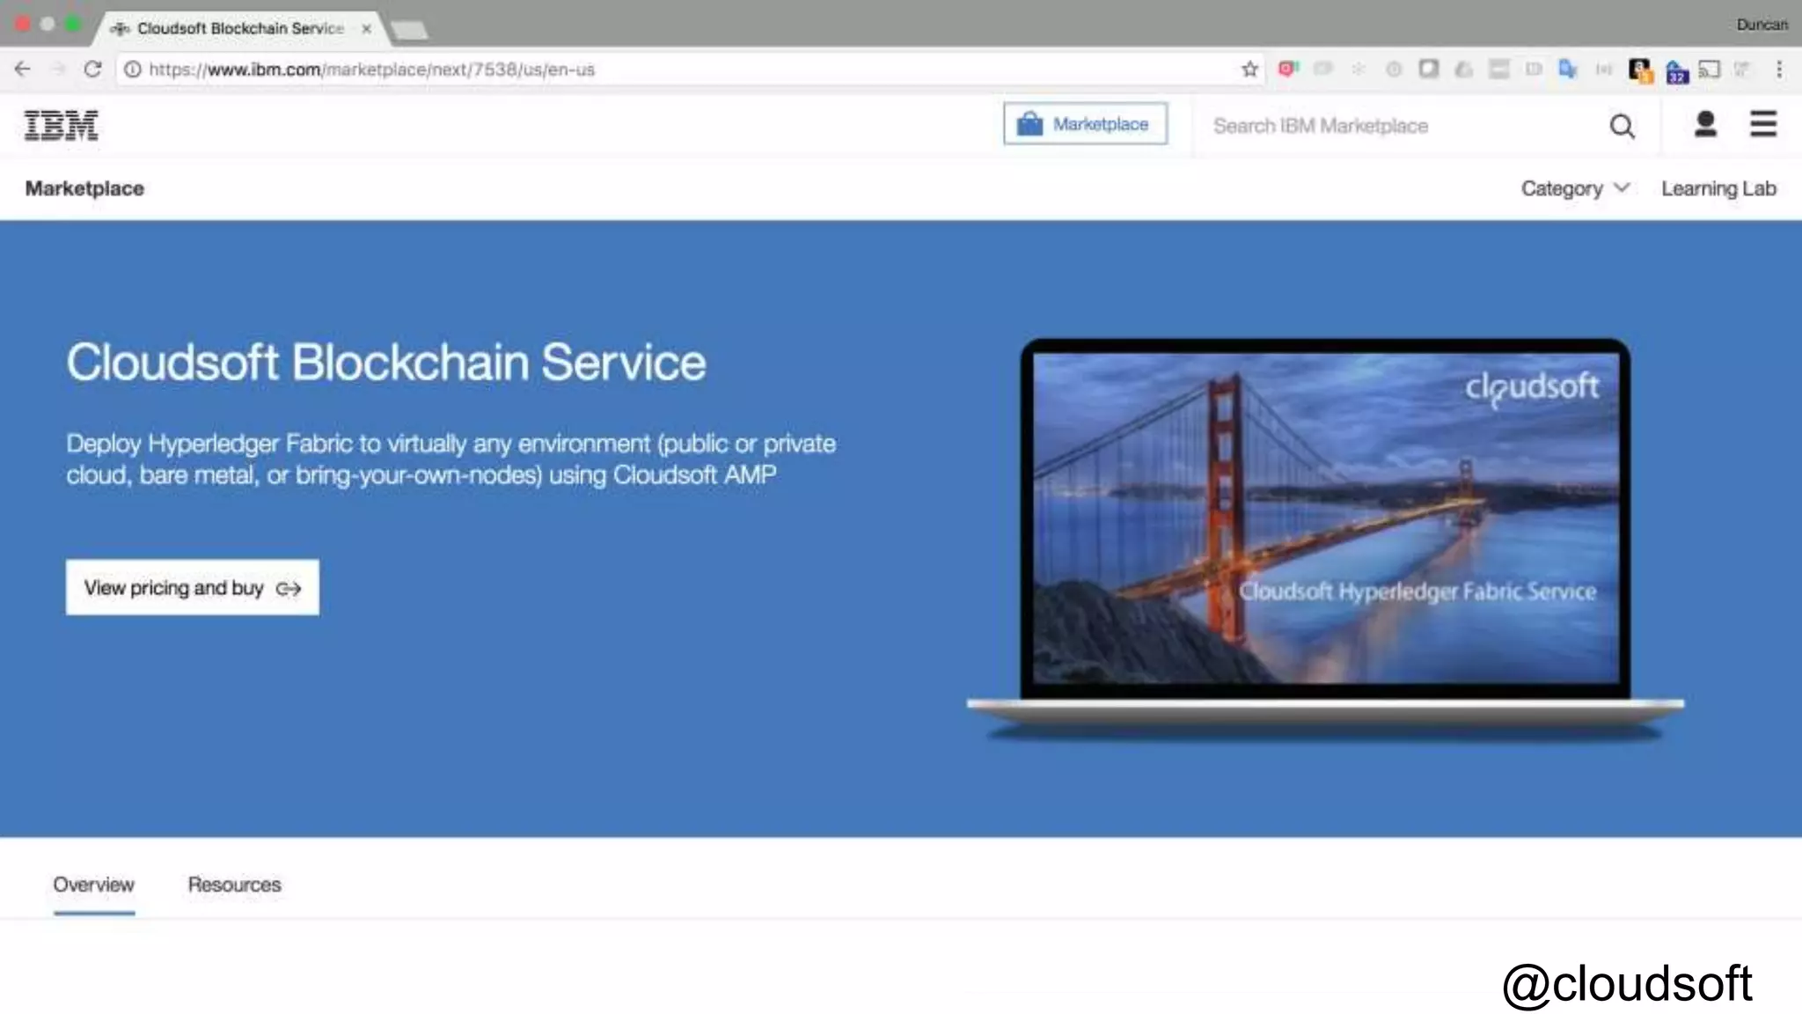Open the user account profile icon
This screenshot has height=1014, width=1802.
point(1705,124)
